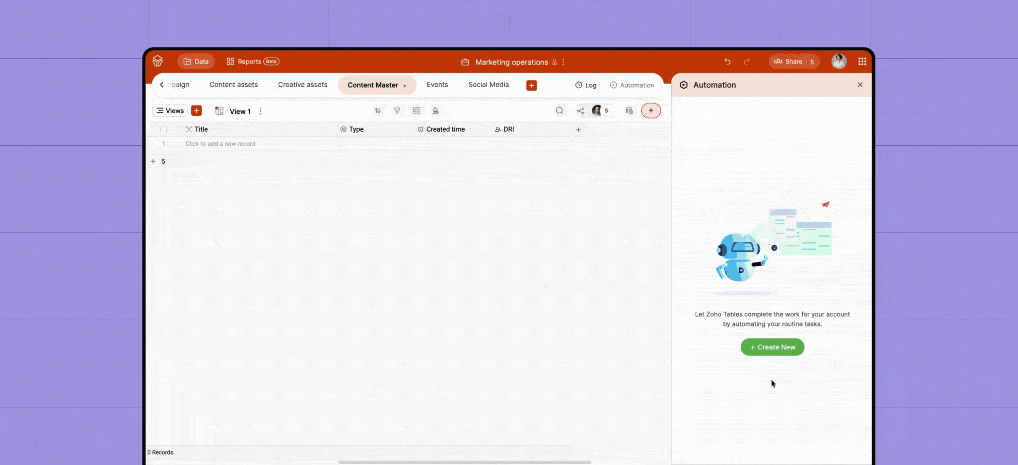This screenshot has height=465, width=1018.
Task: Expand the Content Master tab dropdown arrow
Action: pyautogui.click(x=405, y=85)
